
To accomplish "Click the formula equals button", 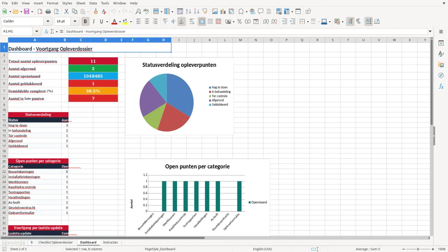I will [x=62, y=32].
